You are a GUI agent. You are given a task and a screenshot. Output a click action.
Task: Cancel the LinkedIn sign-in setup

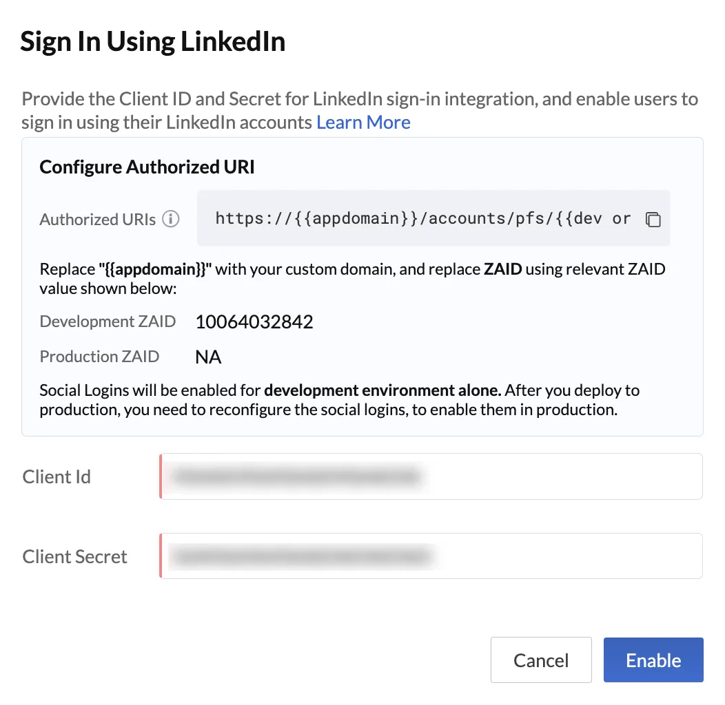[x=541, y=660]
